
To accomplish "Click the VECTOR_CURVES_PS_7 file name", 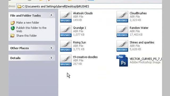I will click(x=146, y=59).
